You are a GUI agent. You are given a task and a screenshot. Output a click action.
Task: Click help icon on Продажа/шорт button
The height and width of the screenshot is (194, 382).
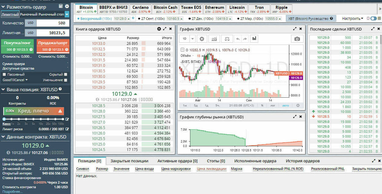point(66,50)
